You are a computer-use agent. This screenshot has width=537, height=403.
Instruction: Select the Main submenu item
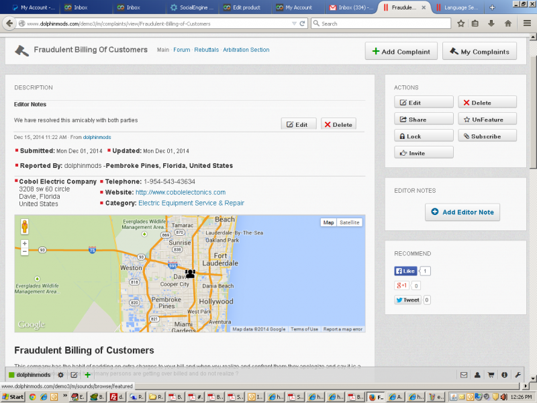[163, 50]
